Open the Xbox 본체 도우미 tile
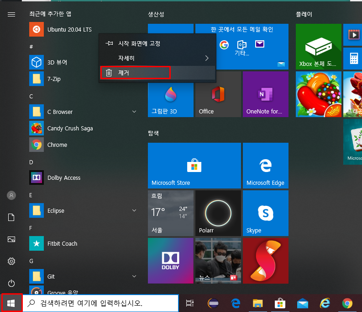Image resolution: width=362 pixels, height=312 pixels. pos(318,47)
